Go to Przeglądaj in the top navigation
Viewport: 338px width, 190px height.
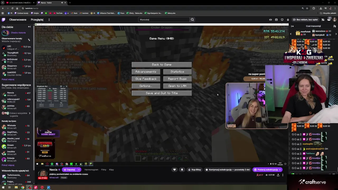pos(37,20)
